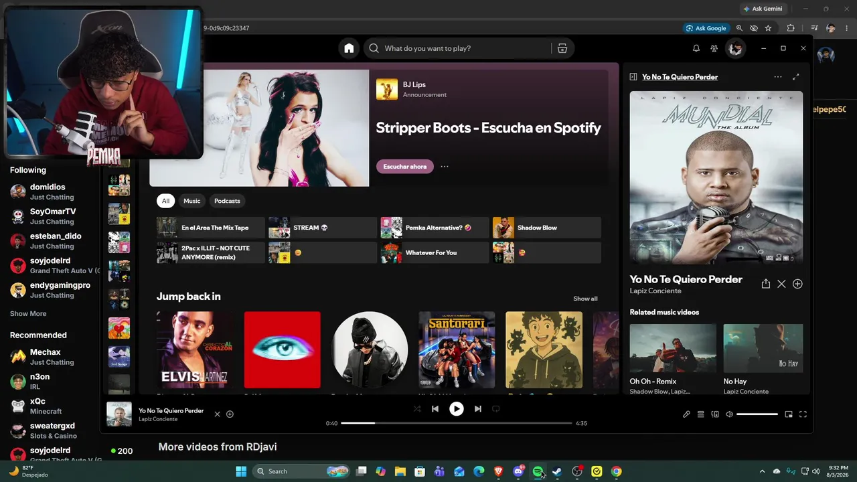Toggle shuffle in the player bar
The height and width of the screenshot is (482, 857).
coord(417,409)
